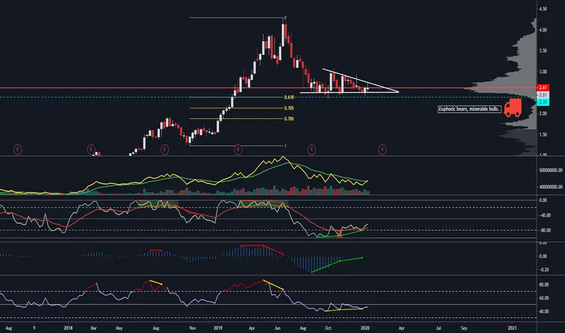
Task: Click the 4.00 price axis value
Action: (543, 30)
